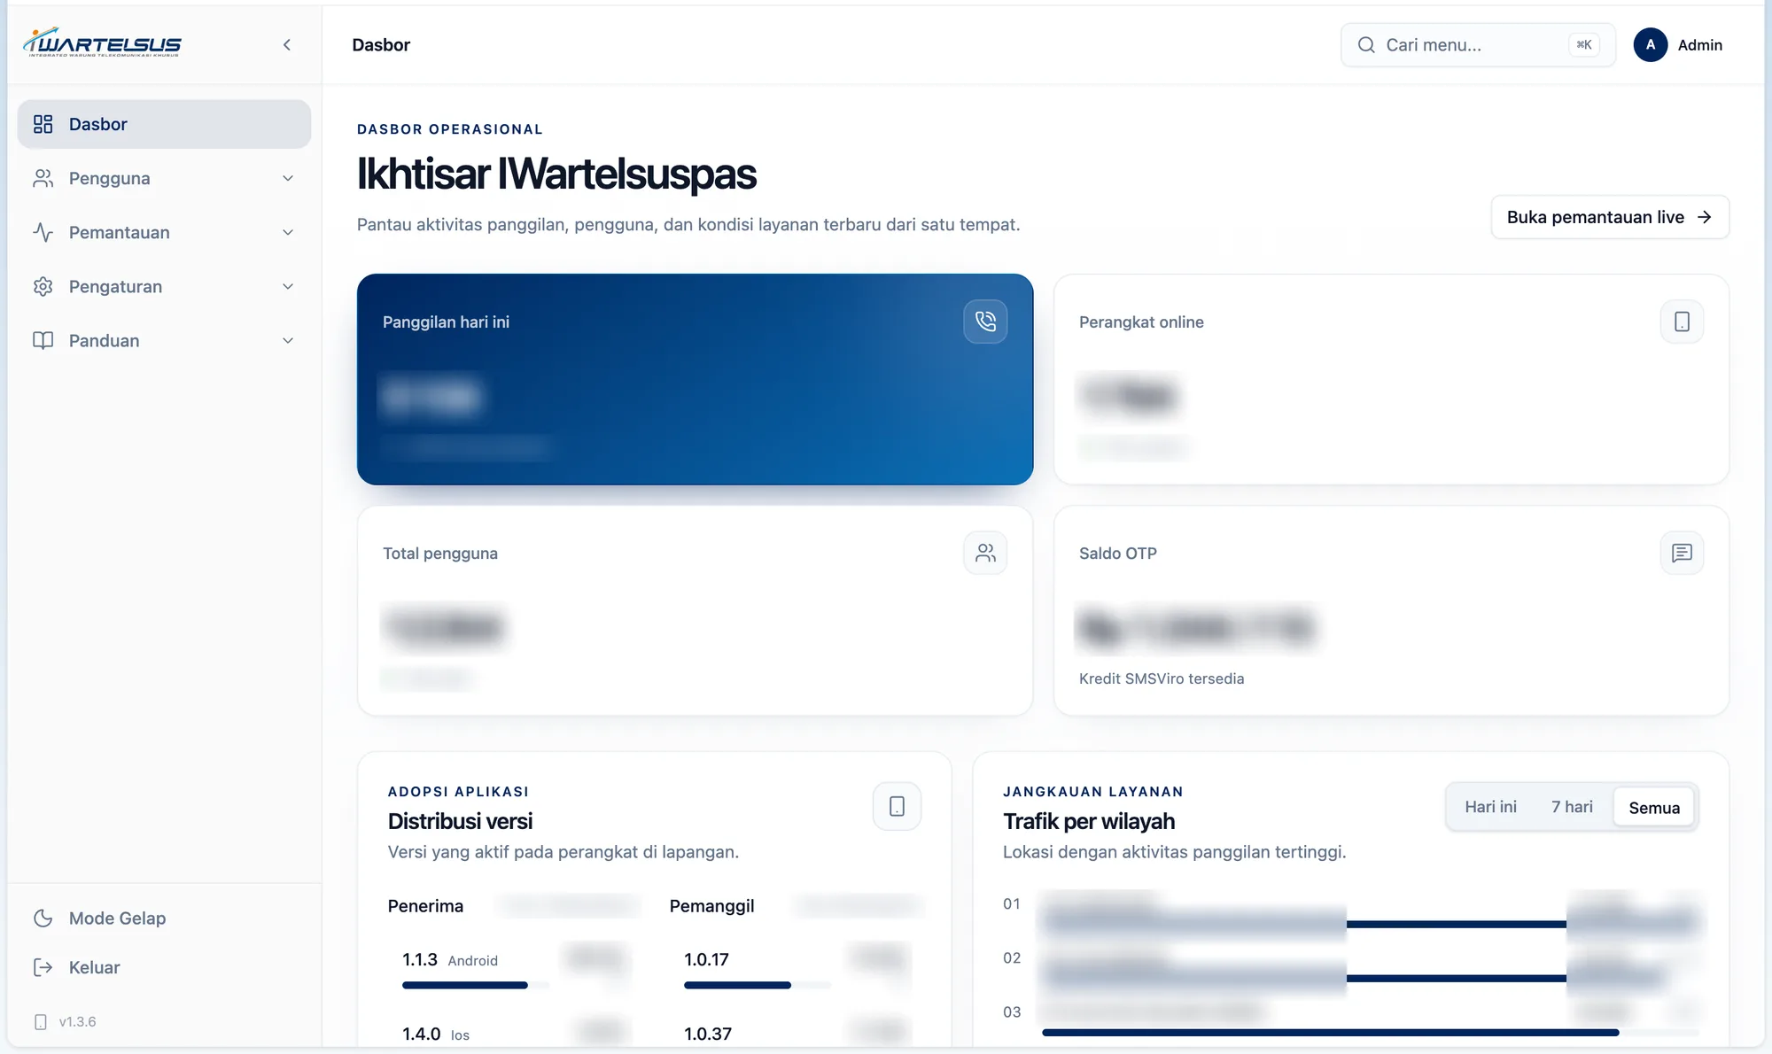
Task: Click the moon icon for Mode Gelap
Action: tap(43, 918)
